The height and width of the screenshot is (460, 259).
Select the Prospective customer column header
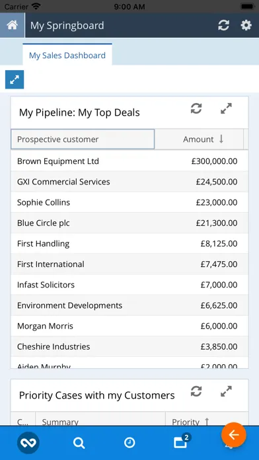click(x=83, y=139)
